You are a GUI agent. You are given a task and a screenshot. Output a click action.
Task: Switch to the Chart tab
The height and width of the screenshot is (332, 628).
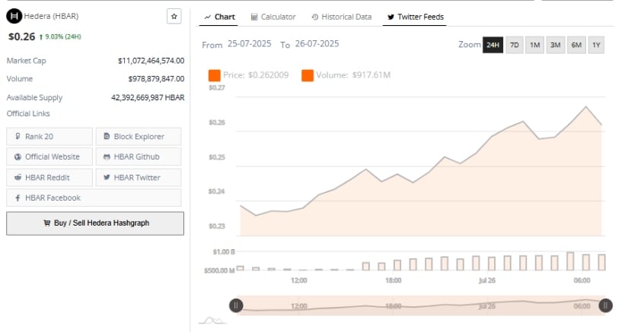(x=218, y=17)
